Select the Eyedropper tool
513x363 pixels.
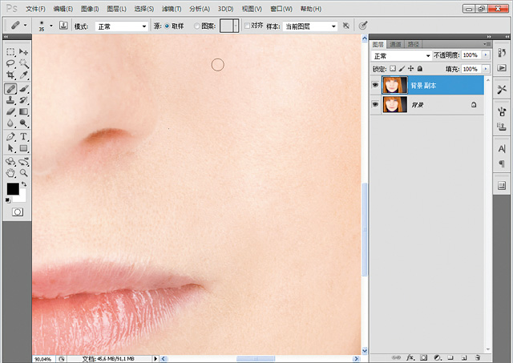(x=23, y=75)
